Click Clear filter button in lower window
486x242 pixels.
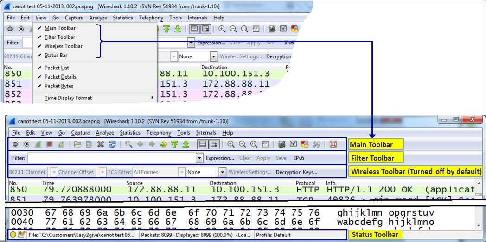click(x=245, y=158)
